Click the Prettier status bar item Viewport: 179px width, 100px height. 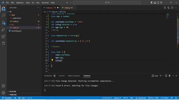pyautogui.click(x=164, y=98)
